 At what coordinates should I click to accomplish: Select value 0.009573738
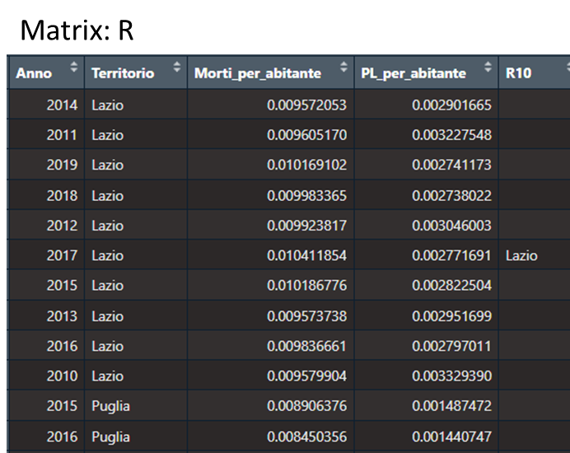click(x=306, y=316)
